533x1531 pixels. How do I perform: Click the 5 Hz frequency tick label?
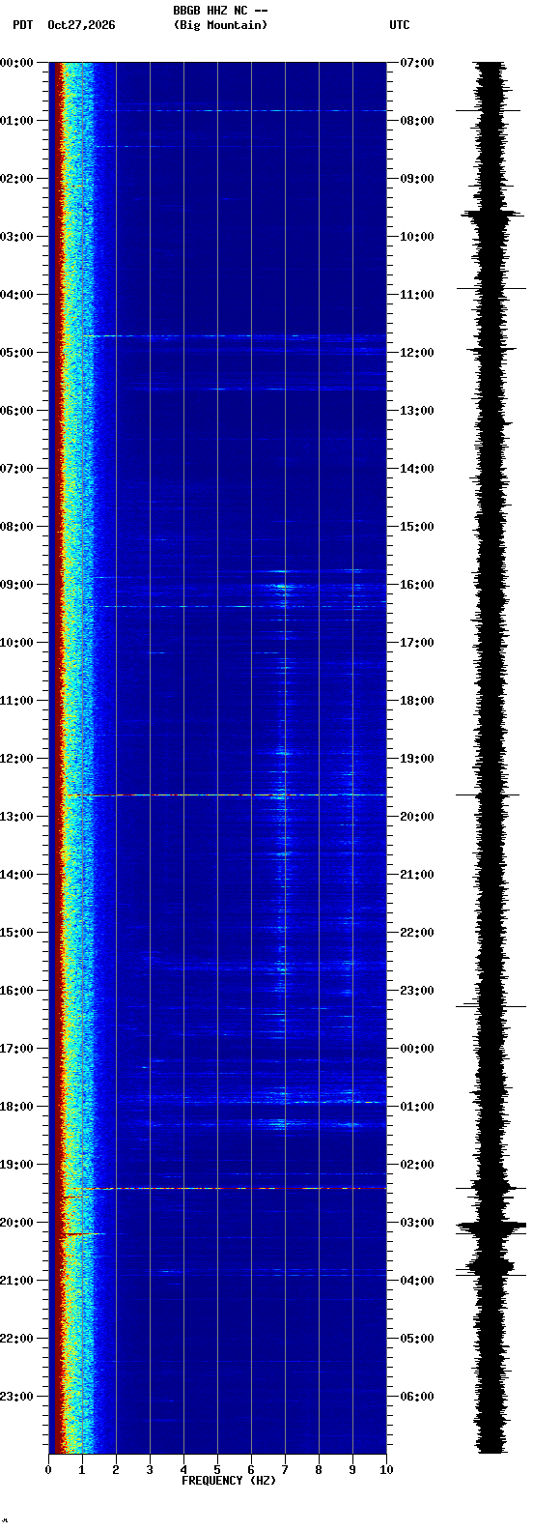tap(217, 1471)
